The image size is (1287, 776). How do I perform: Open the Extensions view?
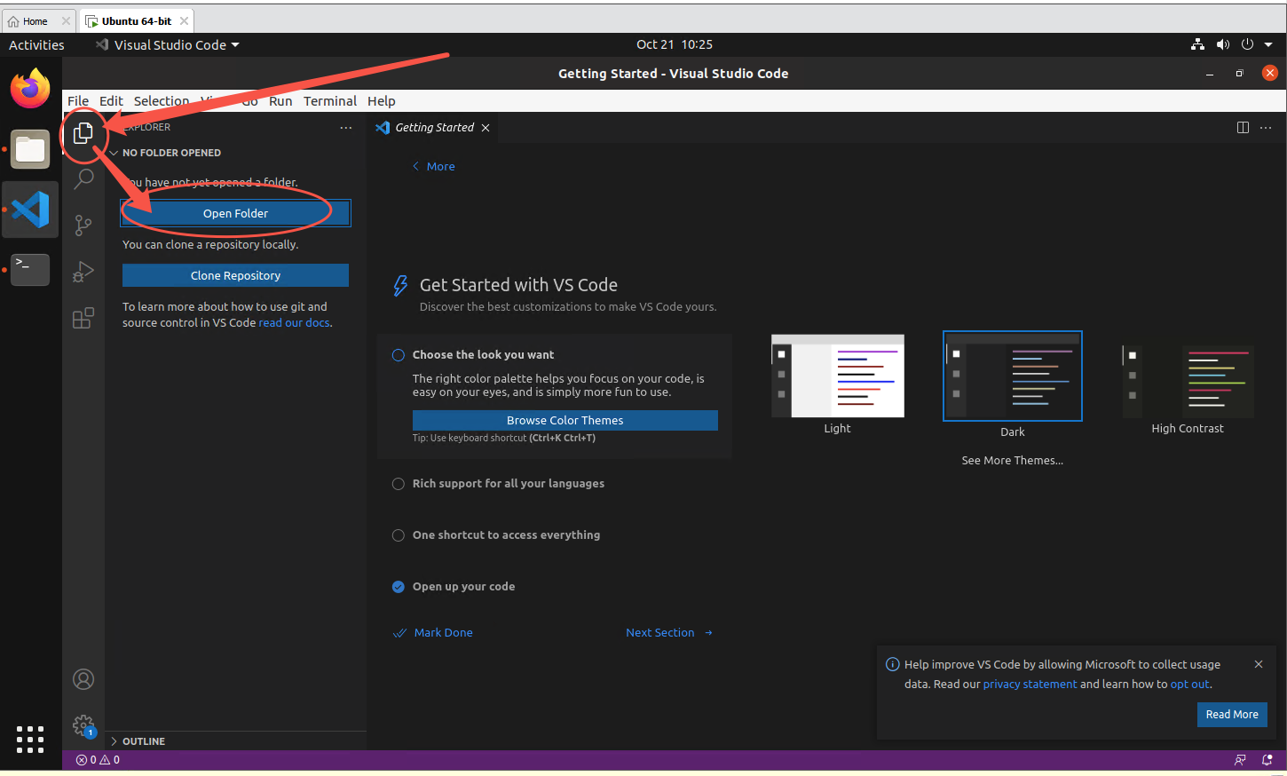83,318
